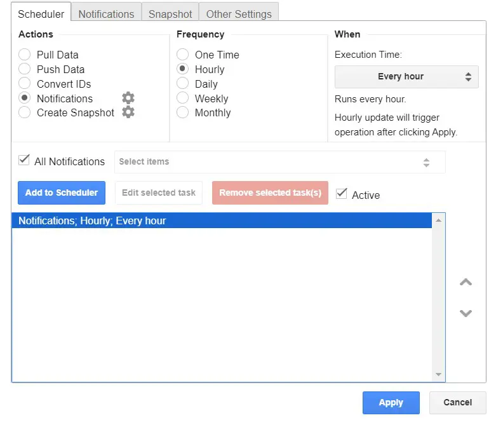Open the Create Snapshot gear icon
Image resolution: width=503 pixels, height=427 pixels.
click(128, 112)
